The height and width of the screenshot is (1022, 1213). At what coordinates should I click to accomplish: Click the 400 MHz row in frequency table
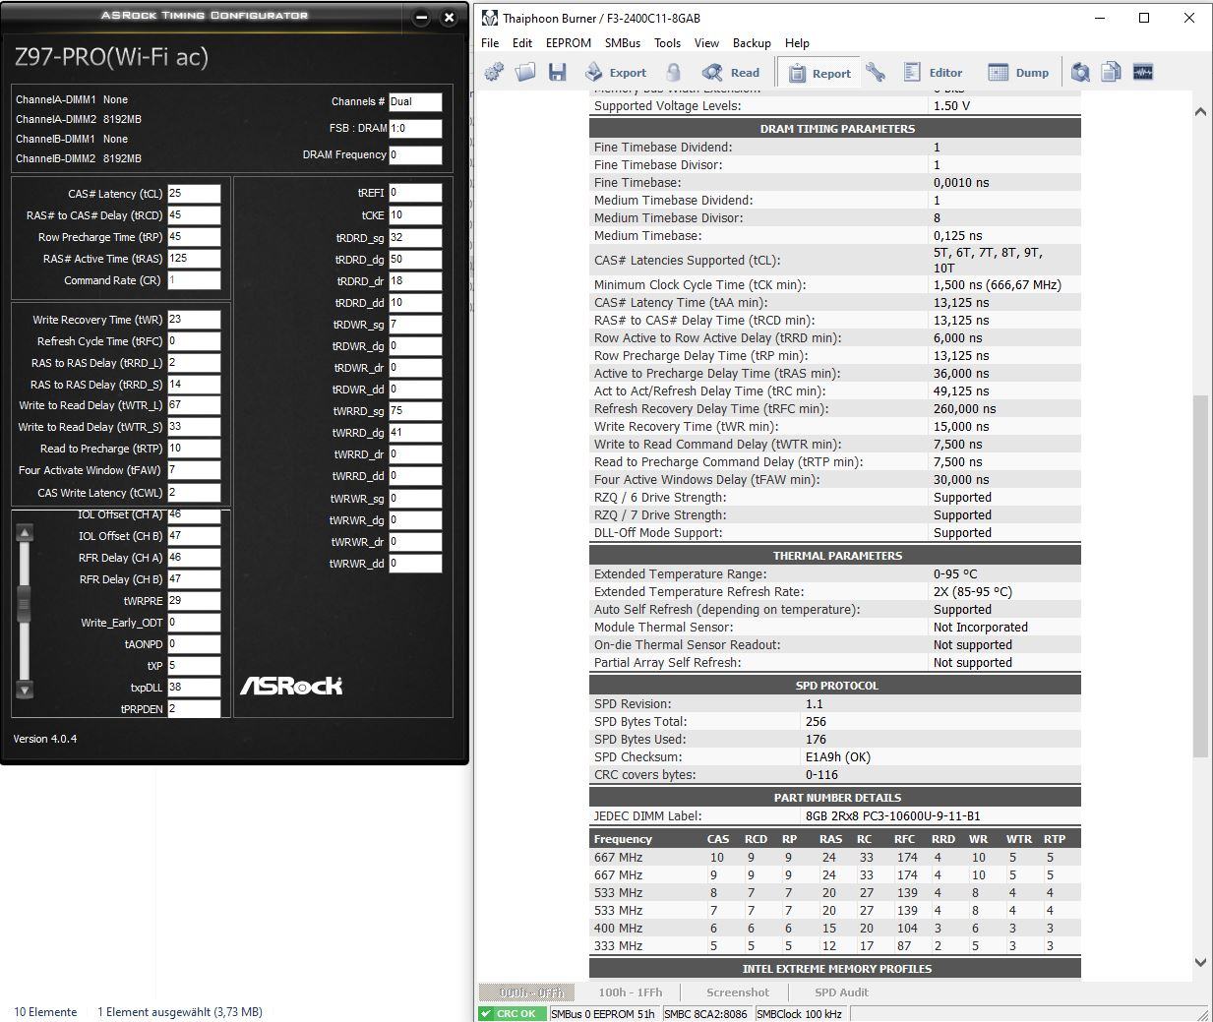(x=835, y=929)
